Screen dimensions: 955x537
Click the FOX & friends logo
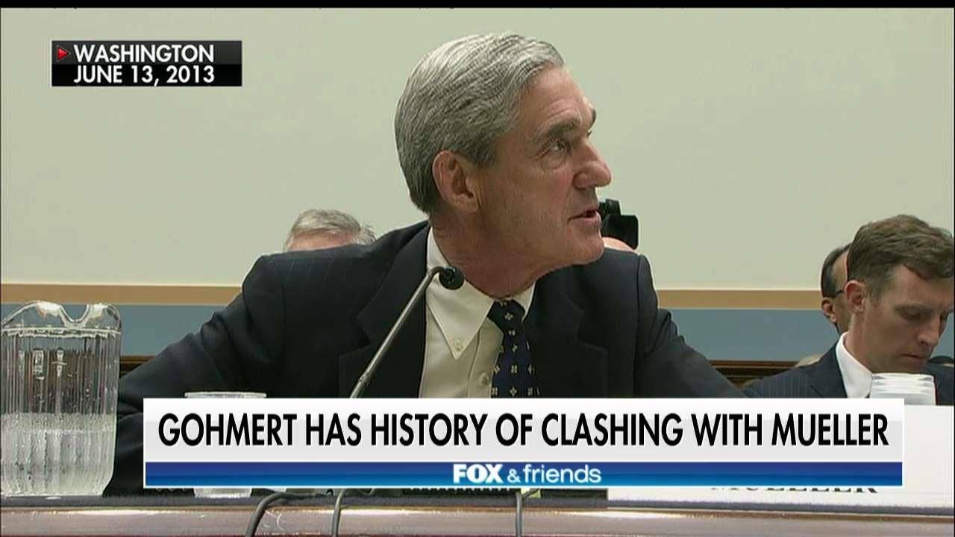click(x=527, y=474)
